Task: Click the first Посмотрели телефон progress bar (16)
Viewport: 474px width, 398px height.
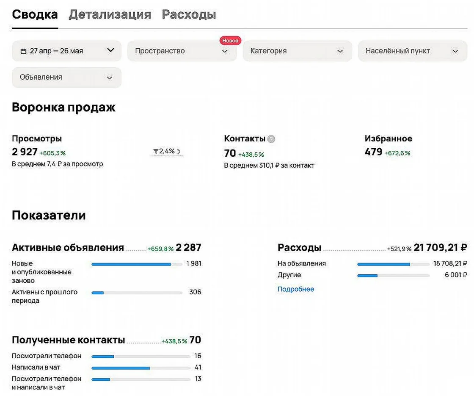Action: [141, 357]
